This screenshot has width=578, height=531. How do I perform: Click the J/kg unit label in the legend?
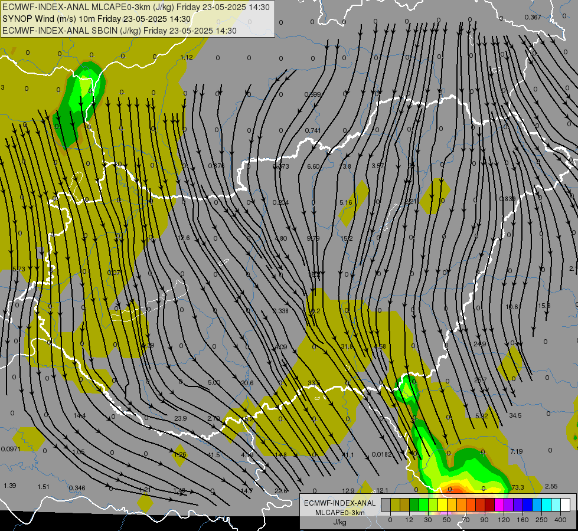tap(339, 522)
